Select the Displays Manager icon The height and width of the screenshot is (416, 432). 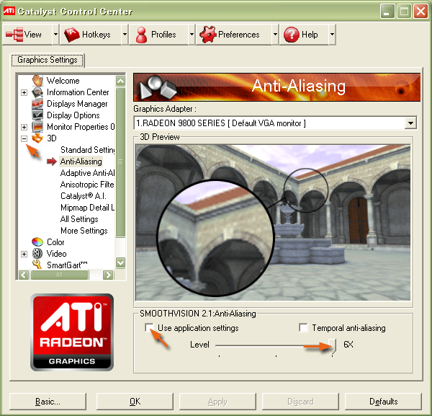coord(37,104)
